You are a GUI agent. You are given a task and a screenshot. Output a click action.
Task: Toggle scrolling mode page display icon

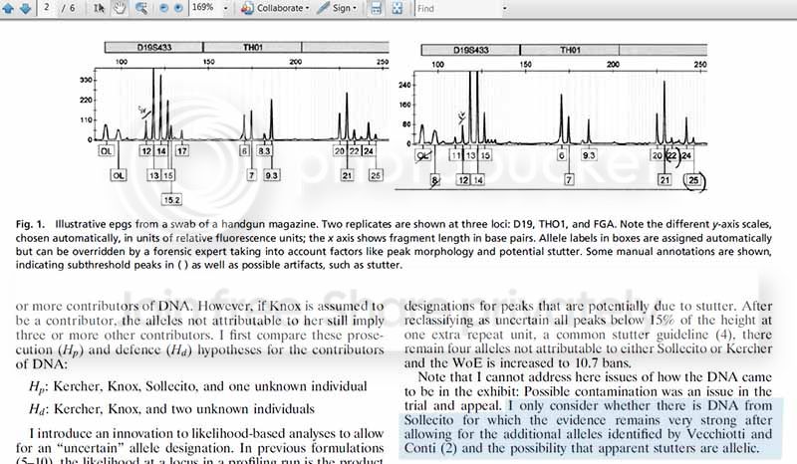coord(376,8)
